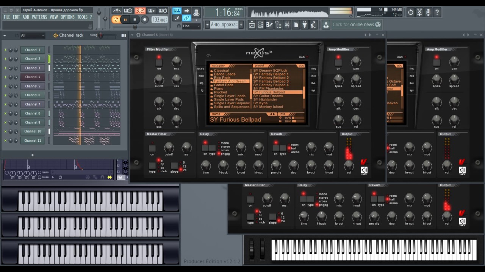The height and width of the screenshot is (272, 485).
Task: Open the plugin picker plug icon
Action: click(305, 25)
